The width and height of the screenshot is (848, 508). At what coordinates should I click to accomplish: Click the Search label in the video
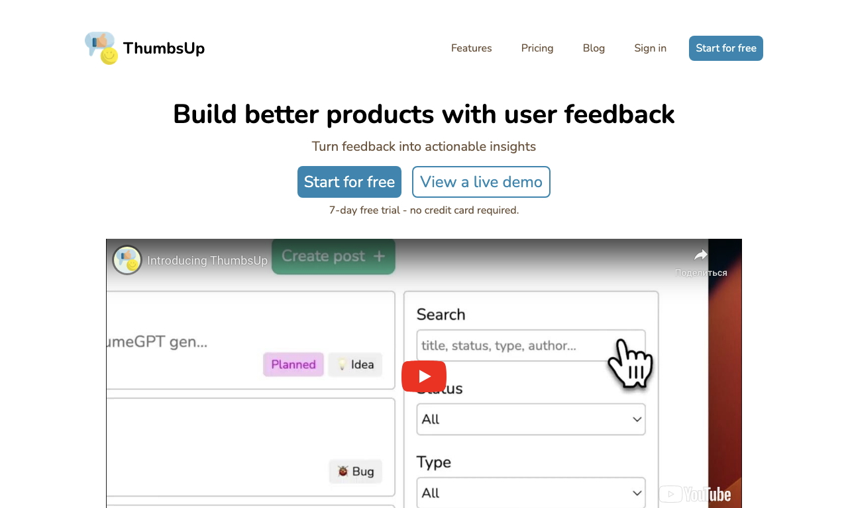441,314
